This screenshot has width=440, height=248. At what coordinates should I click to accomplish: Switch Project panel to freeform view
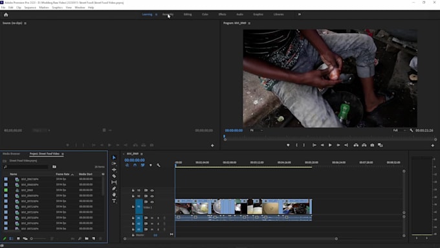point(25,239)
